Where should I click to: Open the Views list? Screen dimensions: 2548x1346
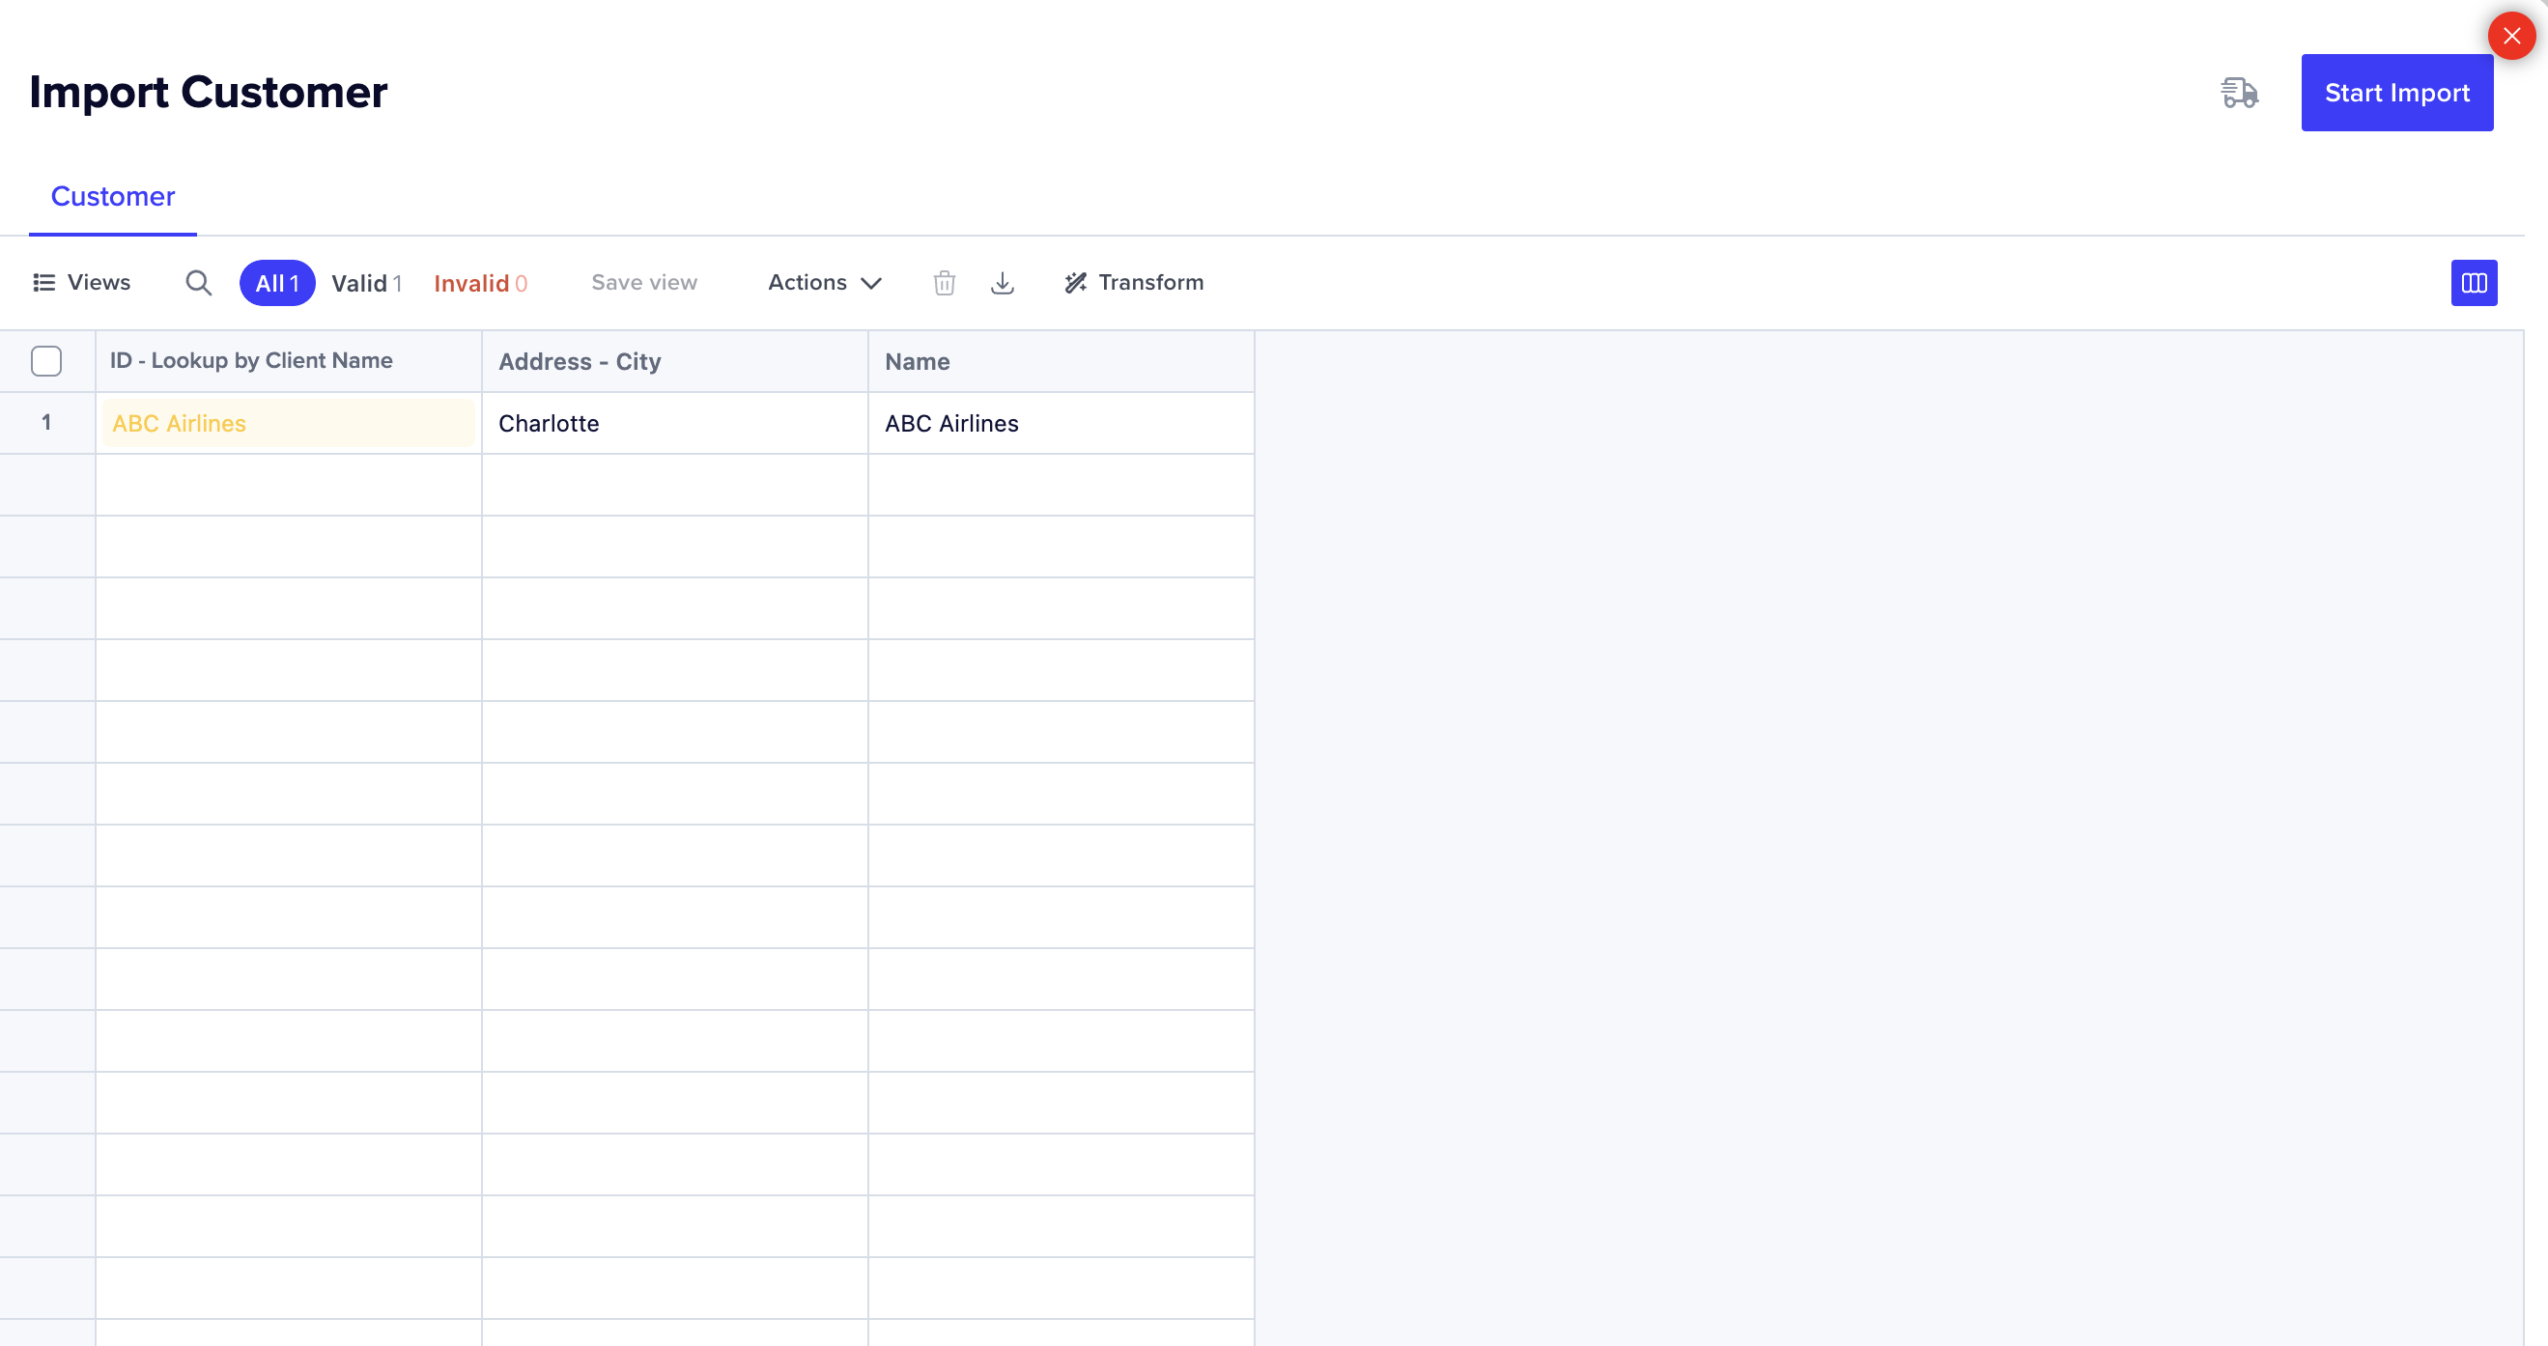pyautogui.click(x=82, y=283)
